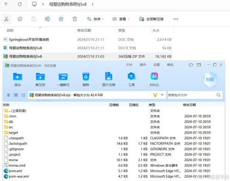Click the 图片压缩 image compress icon
Viewport: 230px width, 181px height.
(109, 80)
